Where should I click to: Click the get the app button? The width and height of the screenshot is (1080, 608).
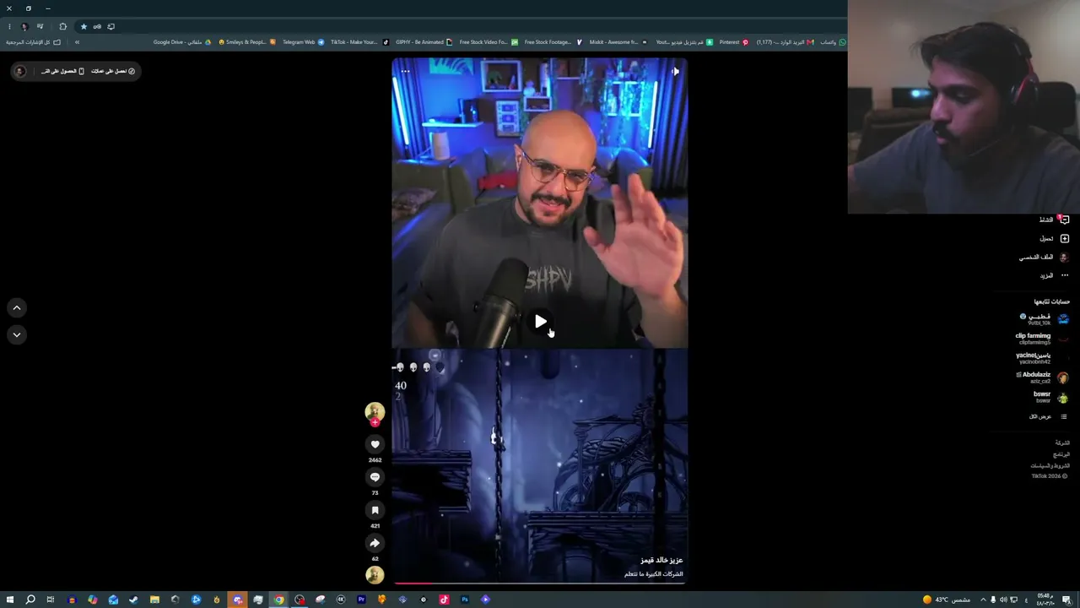62,71
